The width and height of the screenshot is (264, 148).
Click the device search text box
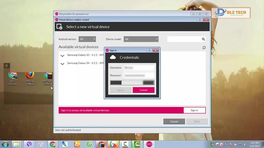[x=184, y=39]
